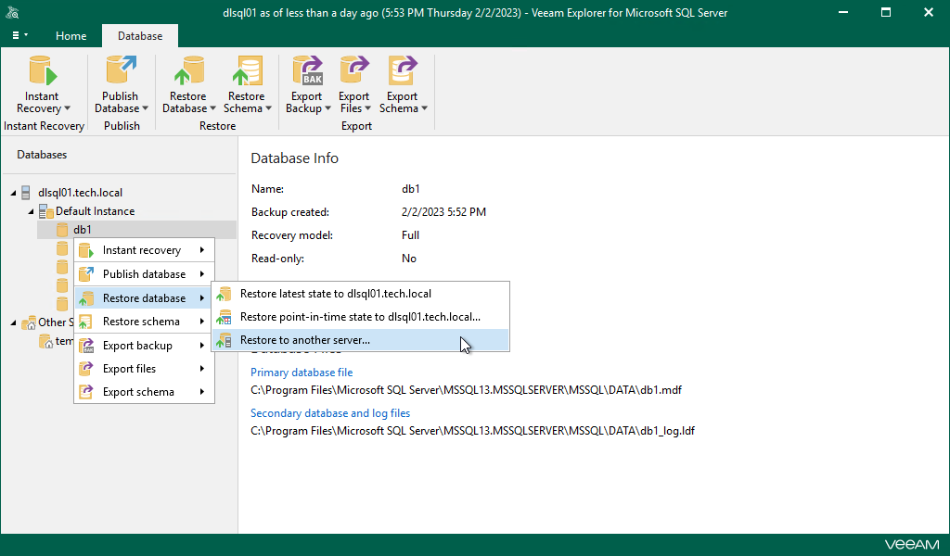950x556 pixels.
Task: Choose Export schema in context menu
Action: [x=144, y=391]
